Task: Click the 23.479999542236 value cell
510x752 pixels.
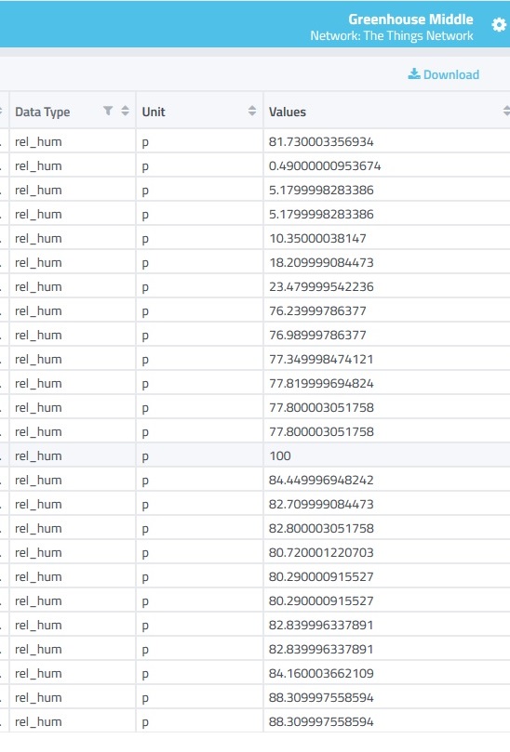Action: click(x=321, y=287)
